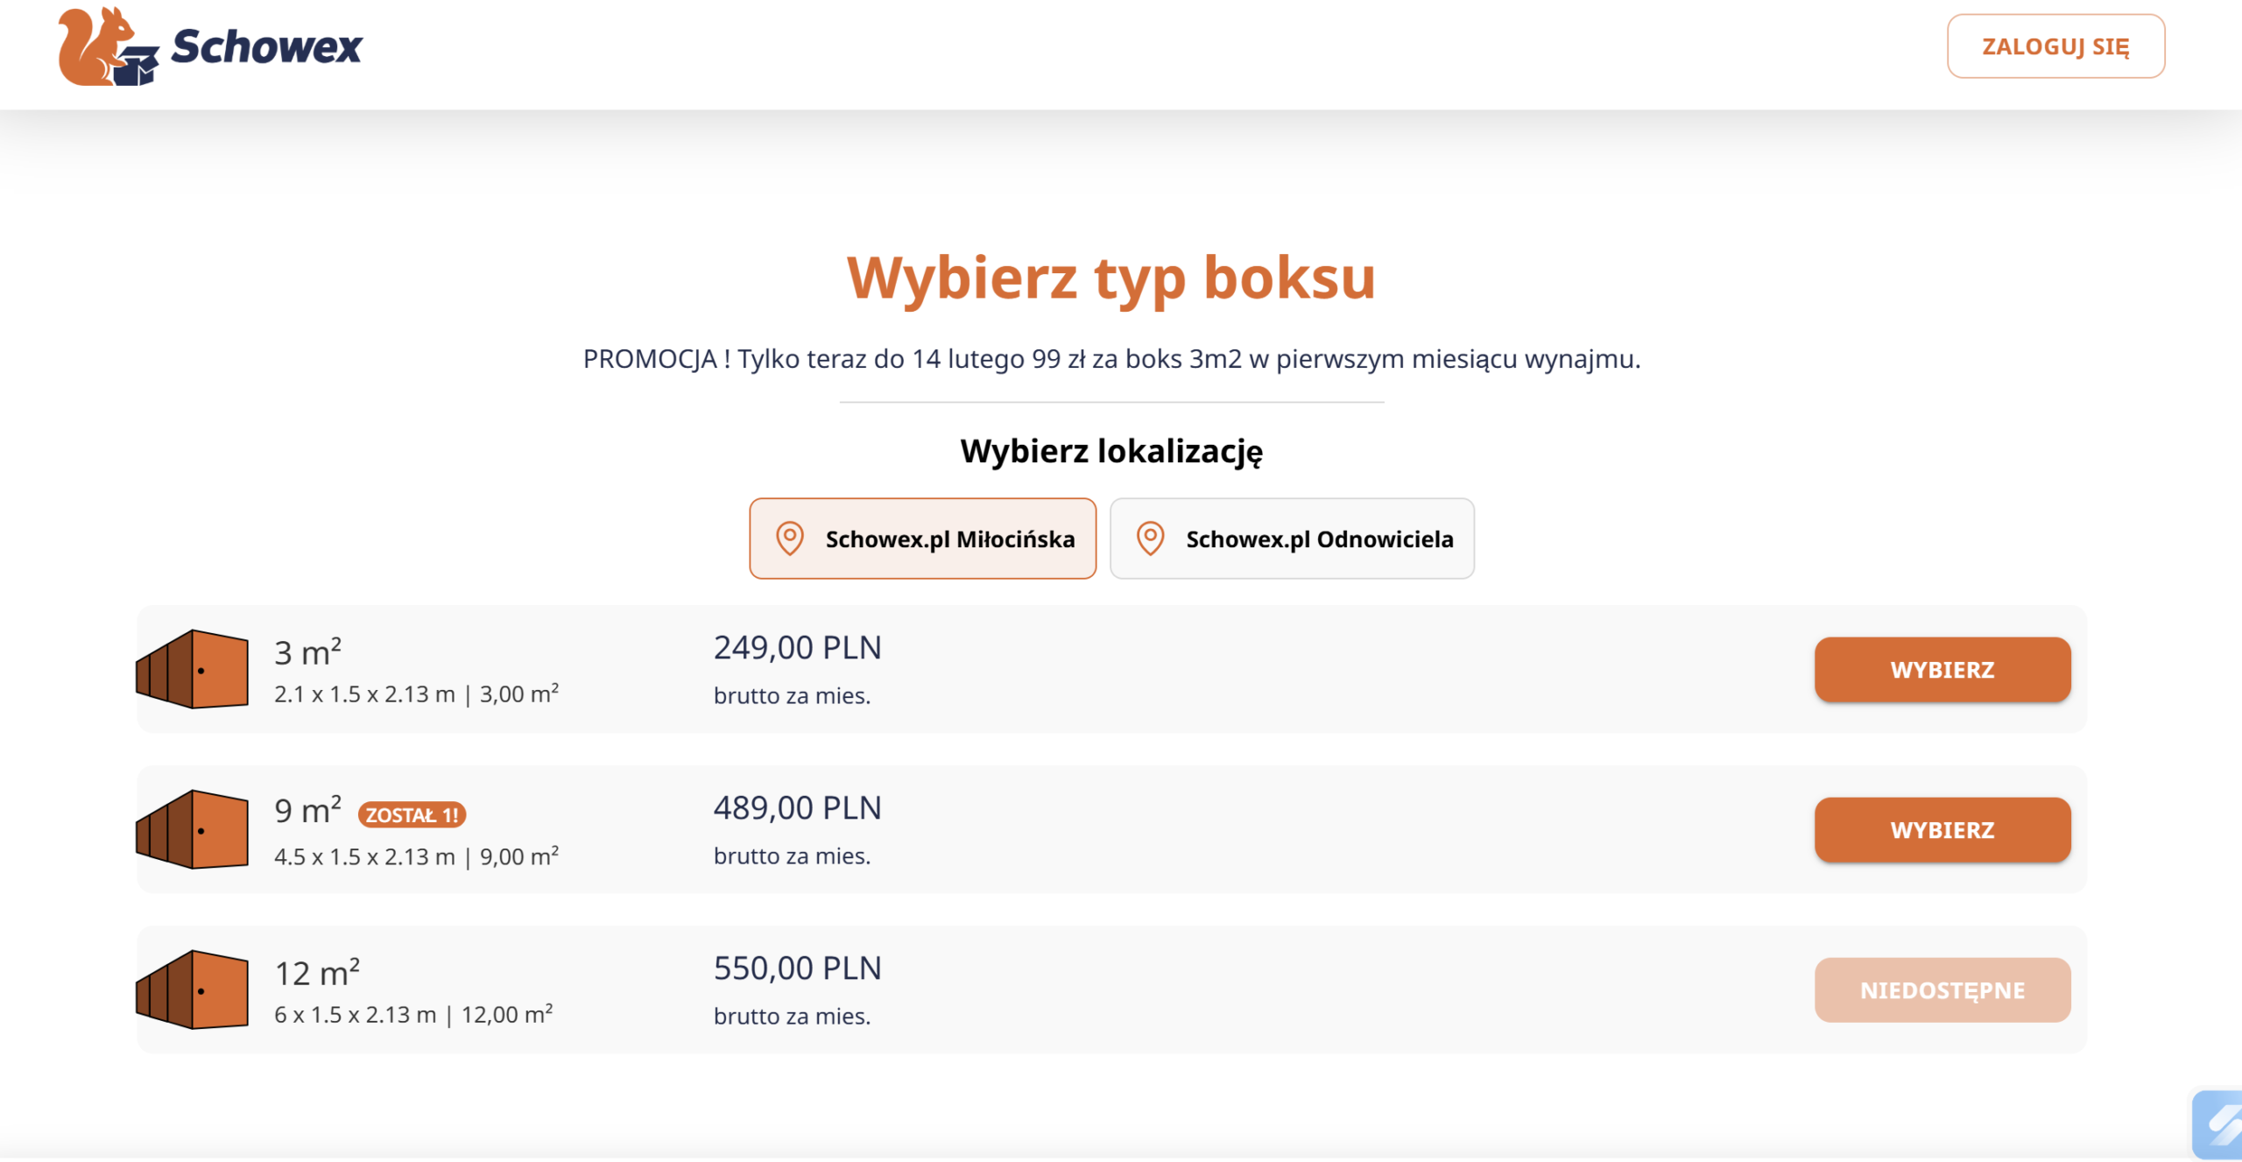The image size is (2242, 1162).
Task: Click the 3 m² storage box icon
Action: (192, 669)
